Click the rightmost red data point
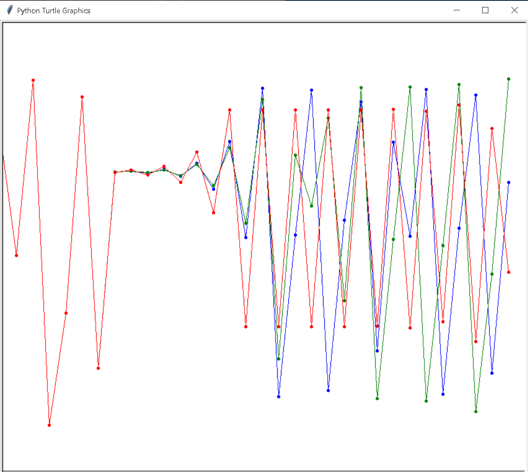528x472 pixels. pyautogui.click(x=509, y=272)
